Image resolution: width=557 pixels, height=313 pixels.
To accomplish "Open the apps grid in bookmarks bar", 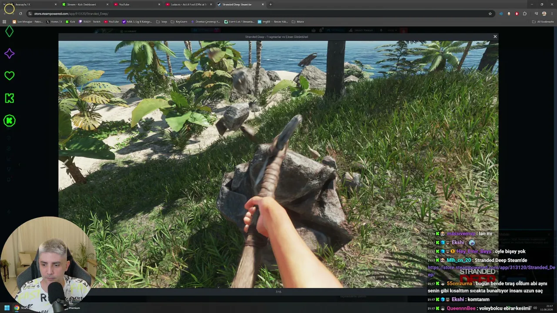I will tap(4, 21).
